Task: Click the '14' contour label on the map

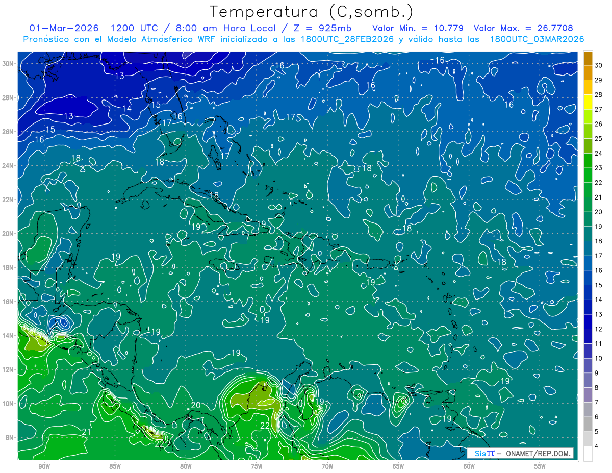Action: (127, 108)
